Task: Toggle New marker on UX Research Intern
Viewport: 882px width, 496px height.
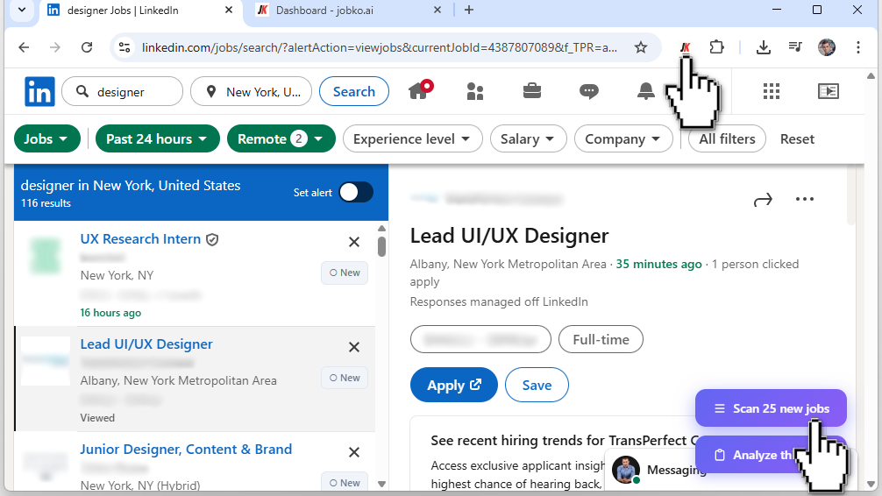Action: pos(345,273)
